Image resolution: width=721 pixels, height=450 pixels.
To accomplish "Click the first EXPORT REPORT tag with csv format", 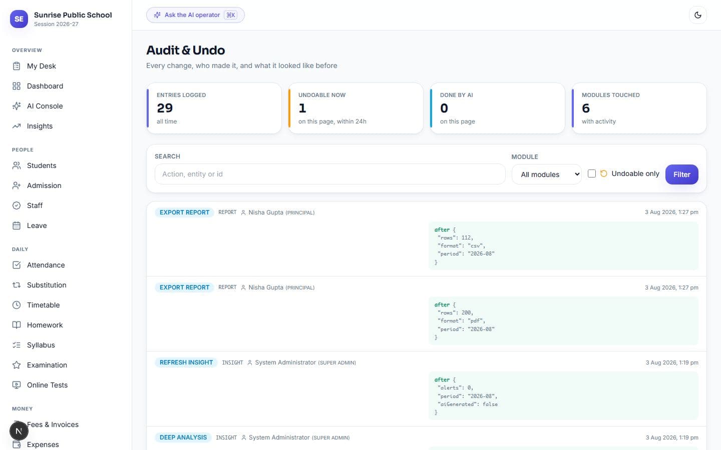I will tap(184, 212).
